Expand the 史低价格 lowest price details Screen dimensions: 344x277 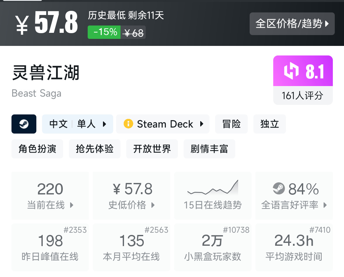click(153, 205)
